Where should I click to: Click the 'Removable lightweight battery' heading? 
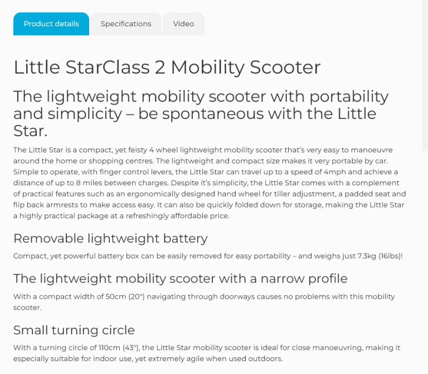coord(110,238)
